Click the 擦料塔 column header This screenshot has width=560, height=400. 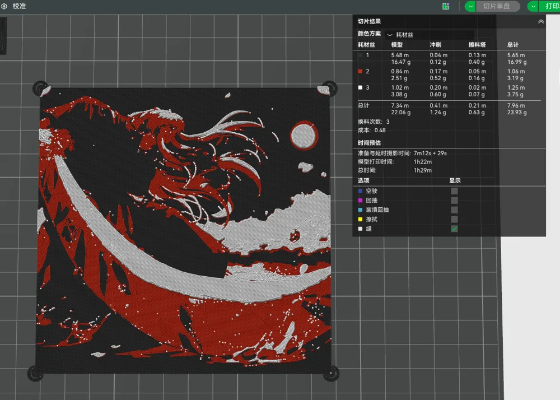tap(477, 45)
